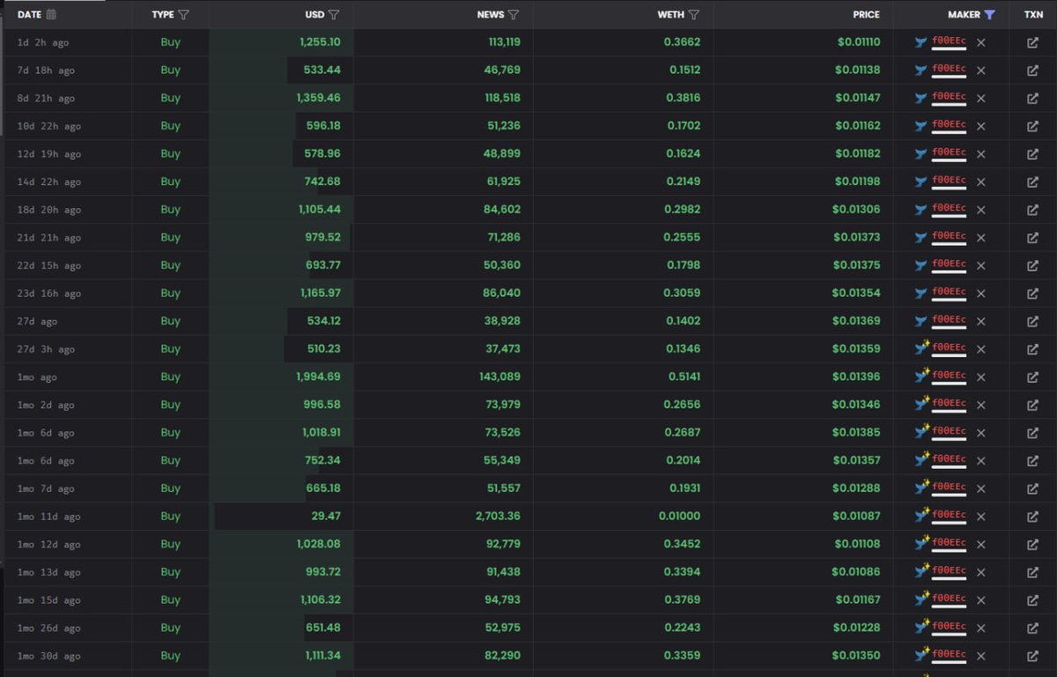Image resolution: width=1057 pixels, height=677 pixels.
Task: Remove maker filter X in 27d 3h ago row
Action: (x=980, y=349)
